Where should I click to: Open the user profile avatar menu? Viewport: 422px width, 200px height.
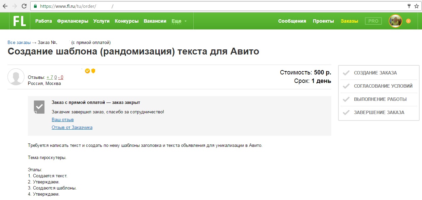pyautogui.click(x=395, y=21)
